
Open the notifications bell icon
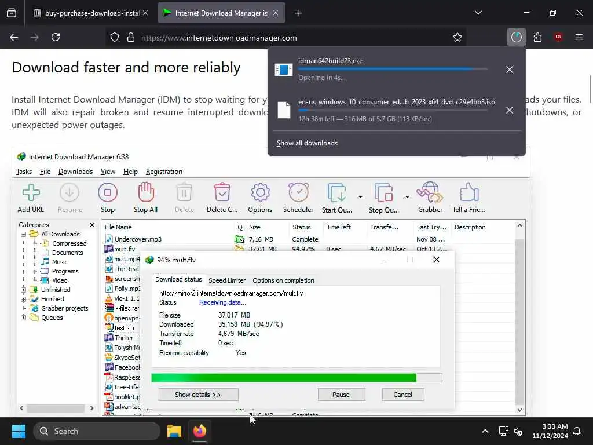click(x=577, y=431)
